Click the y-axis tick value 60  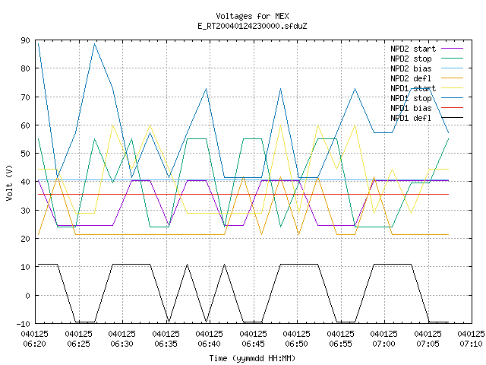pos(25,125)
